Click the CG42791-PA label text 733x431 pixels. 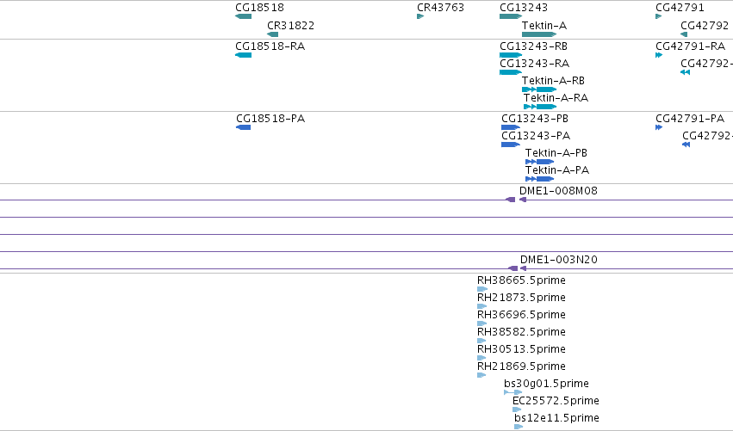(690, 119)
